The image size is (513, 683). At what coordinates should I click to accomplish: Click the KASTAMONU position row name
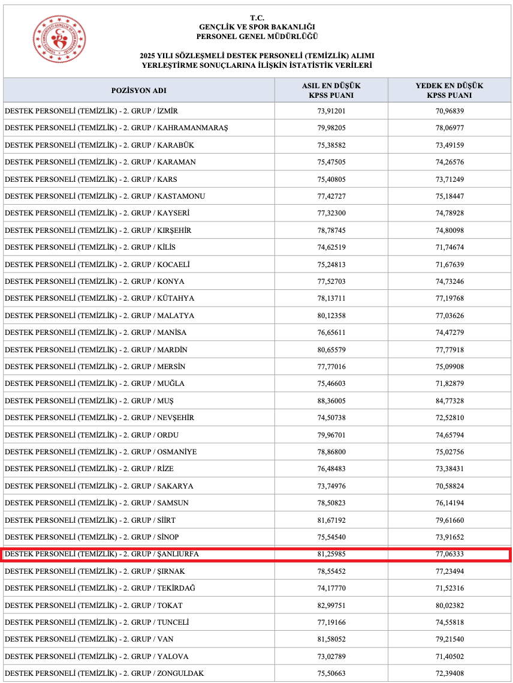click(105, 196)
